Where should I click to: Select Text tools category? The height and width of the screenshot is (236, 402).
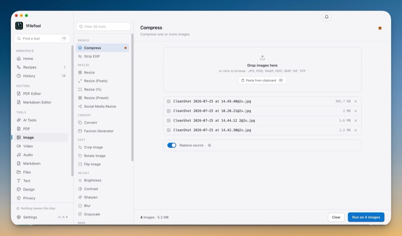pos(41,181)
